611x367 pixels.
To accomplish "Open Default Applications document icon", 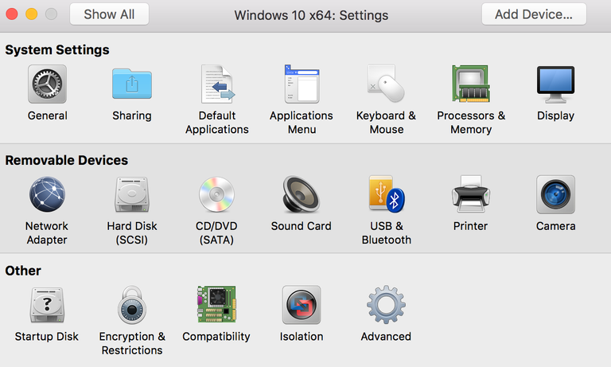I will pos(217,84).
